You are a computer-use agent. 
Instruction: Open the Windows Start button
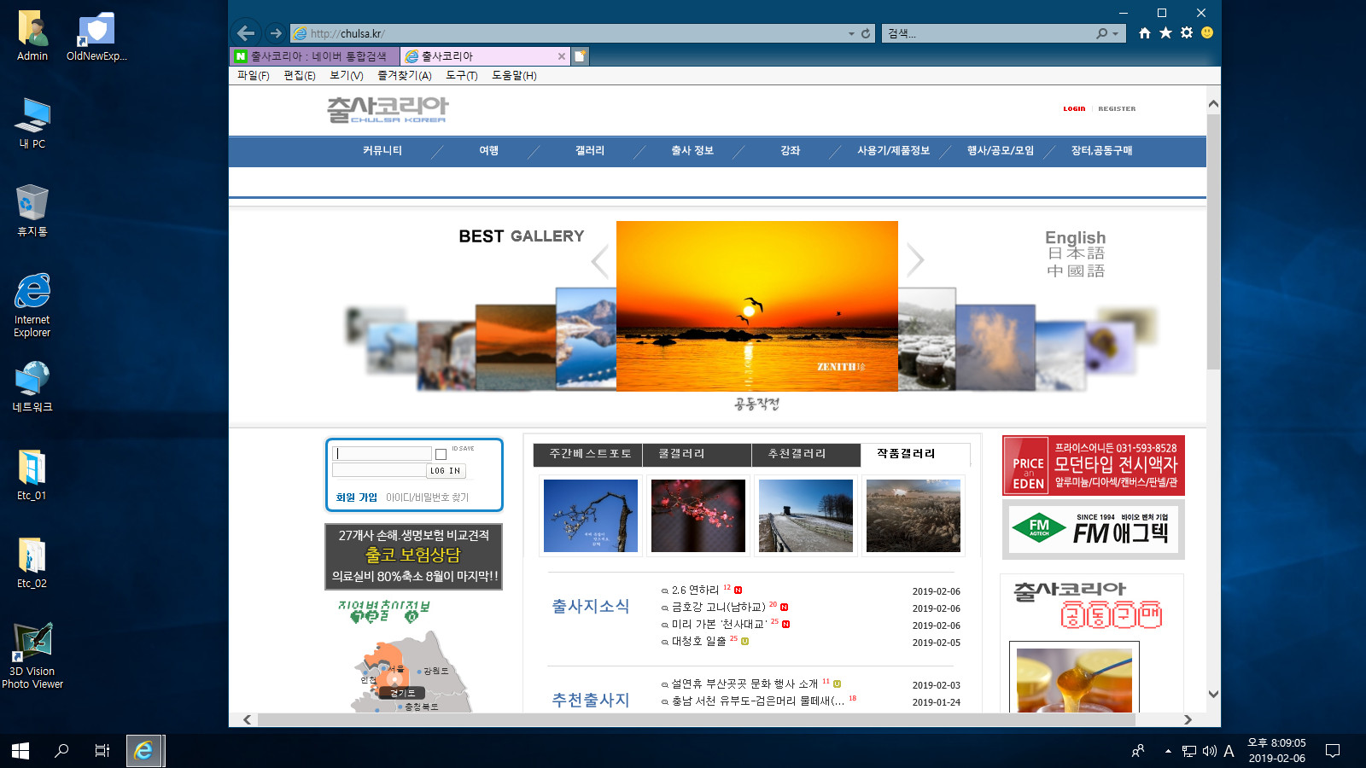pyautogui.click(x=20, y=751)
